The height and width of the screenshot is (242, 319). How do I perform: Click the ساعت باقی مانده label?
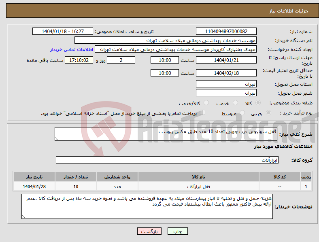pyautogui.click(x=45, y=60)
